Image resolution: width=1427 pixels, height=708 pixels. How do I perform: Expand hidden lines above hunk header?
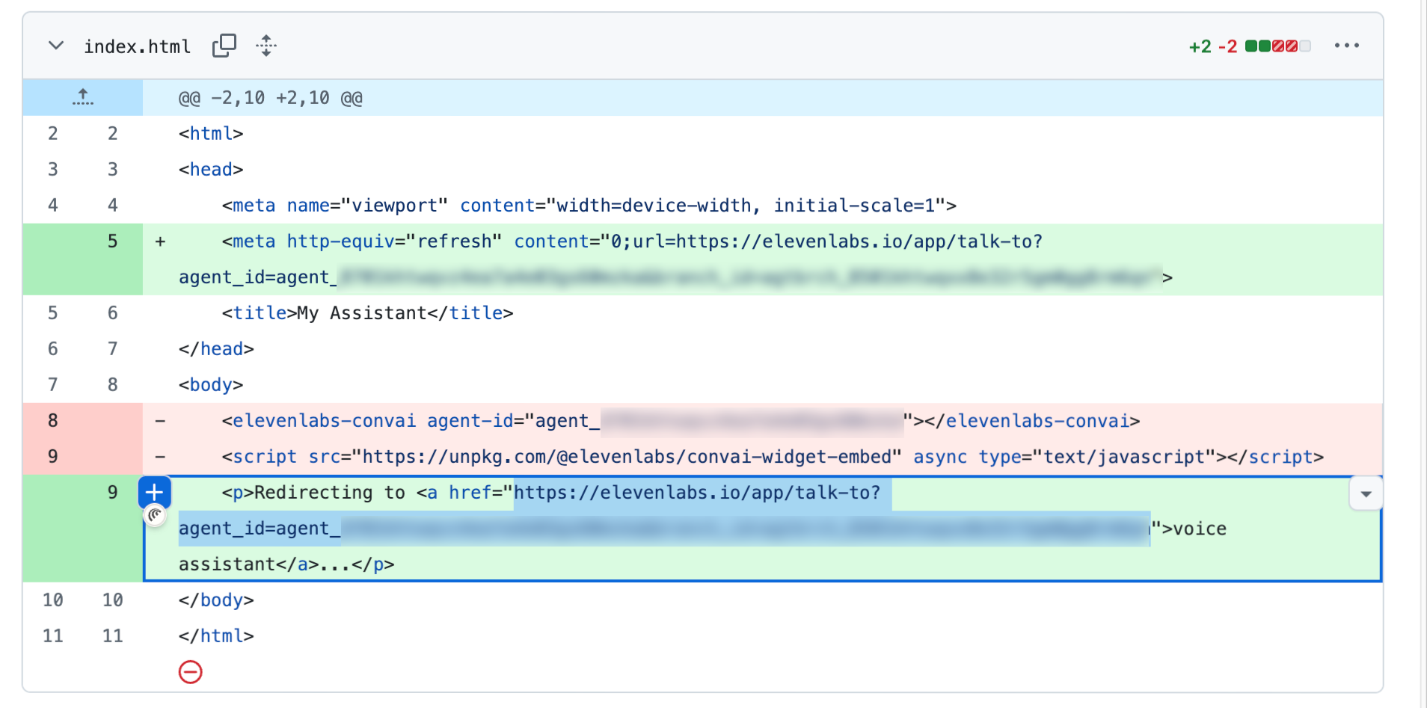click(83, 98)
